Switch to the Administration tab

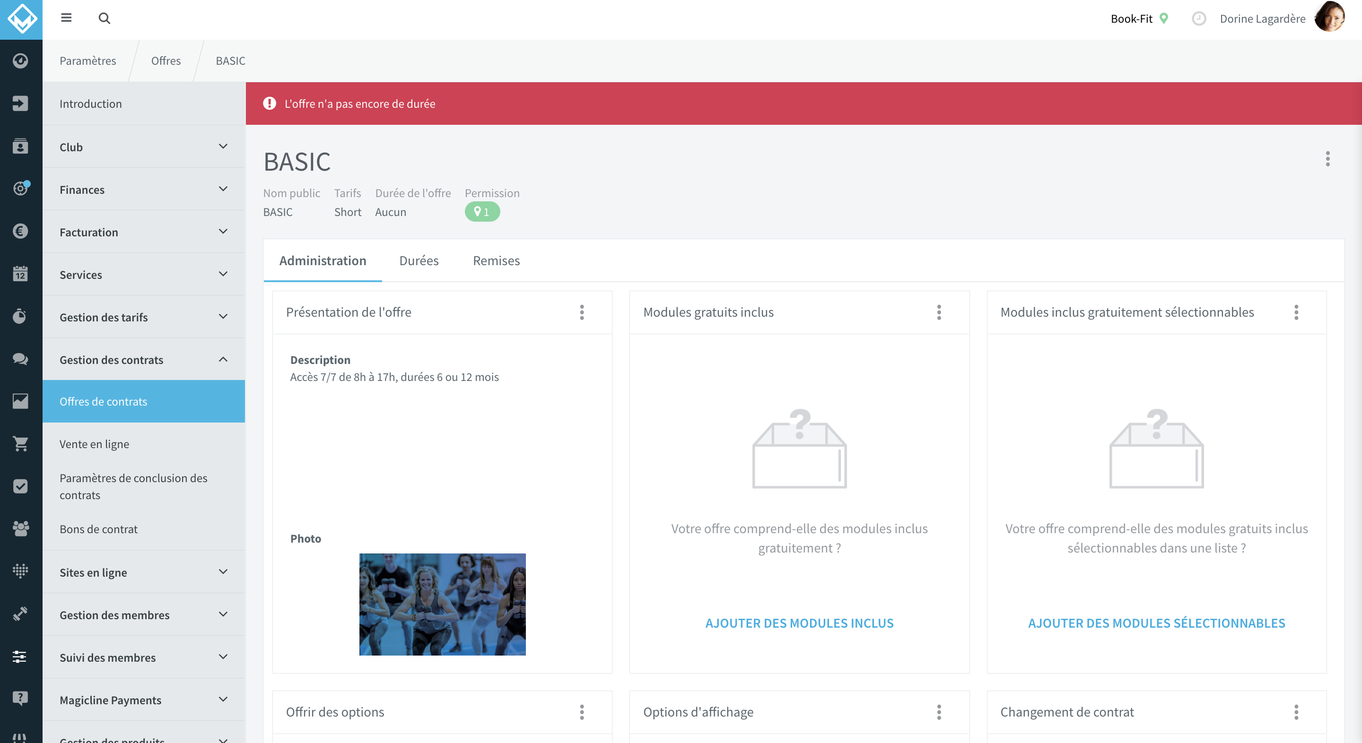coord(323,260)
